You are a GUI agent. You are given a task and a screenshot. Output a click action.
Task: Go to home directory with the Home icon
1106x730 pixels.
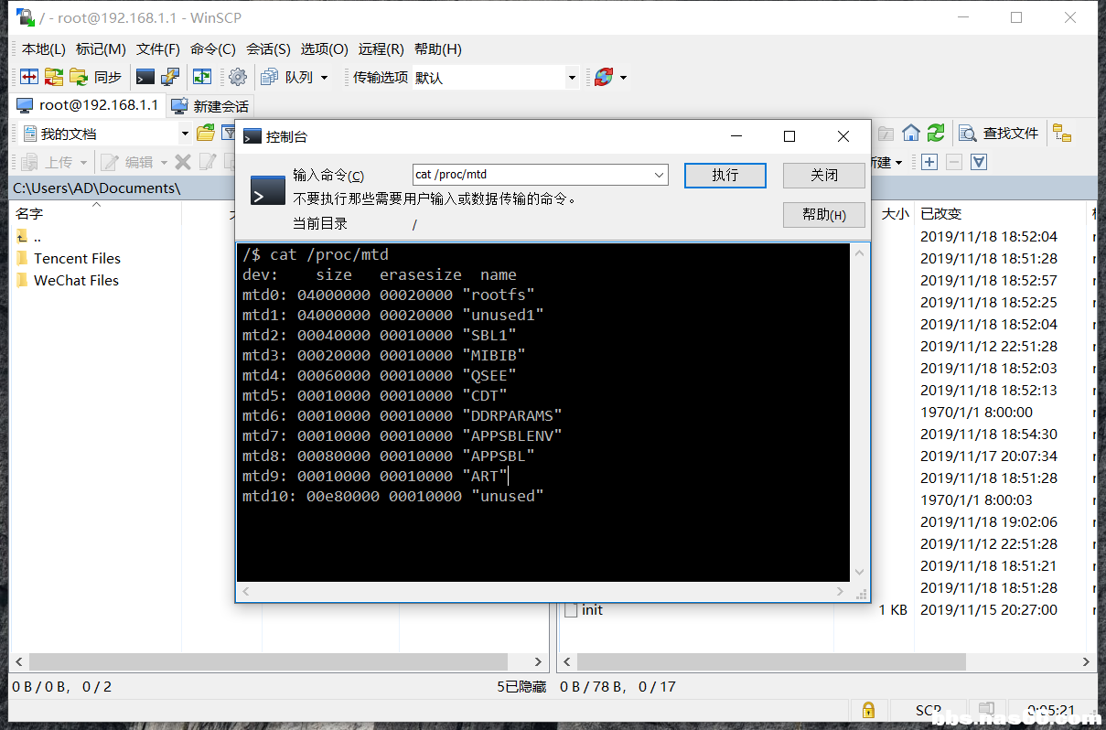point(911,133)
